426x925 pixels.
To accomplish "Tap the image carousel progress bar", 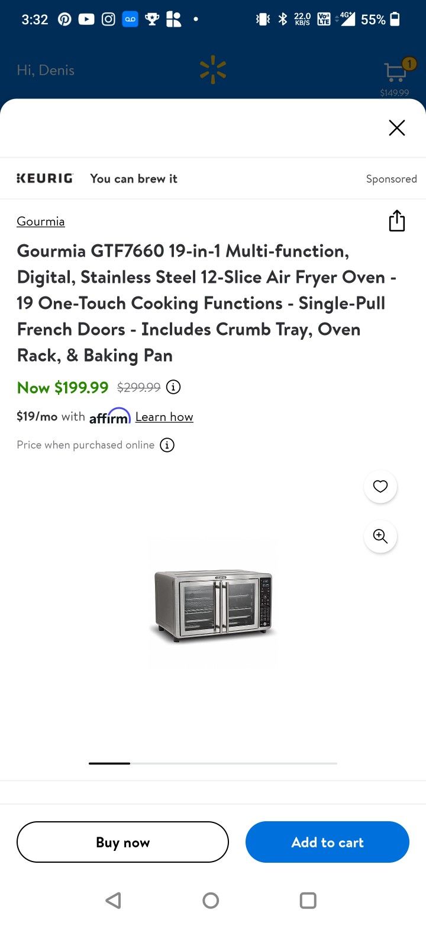I will [213, 763].
